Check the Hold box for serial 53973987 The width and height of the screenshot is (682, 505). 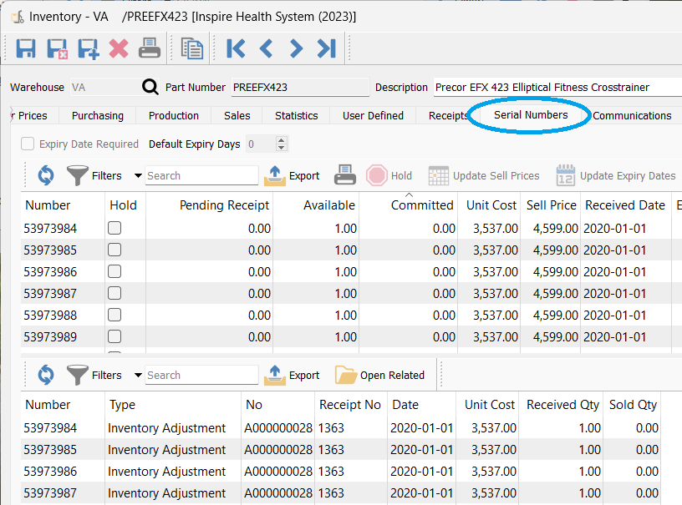115,293
